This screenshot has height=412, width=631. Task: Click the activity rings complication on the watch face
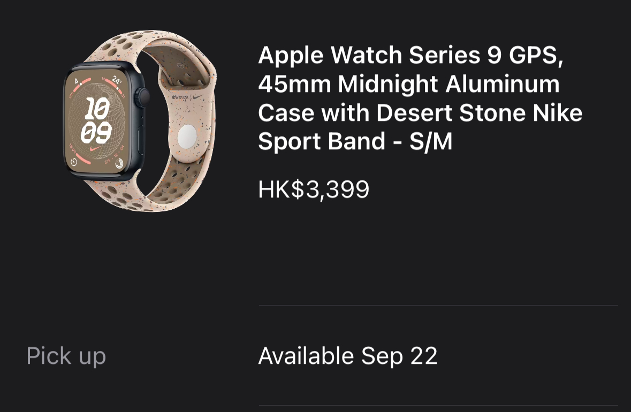click(119, 163)
